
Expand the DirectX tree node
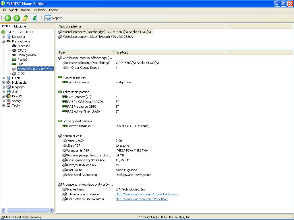[3, 96]
